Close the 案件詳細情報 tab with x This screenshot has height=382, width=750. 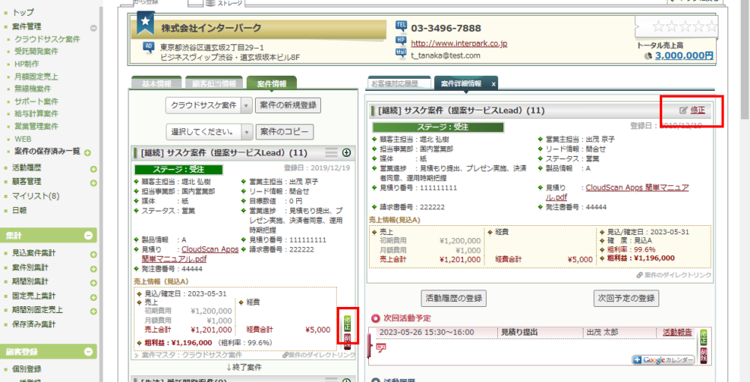[493, 83]
